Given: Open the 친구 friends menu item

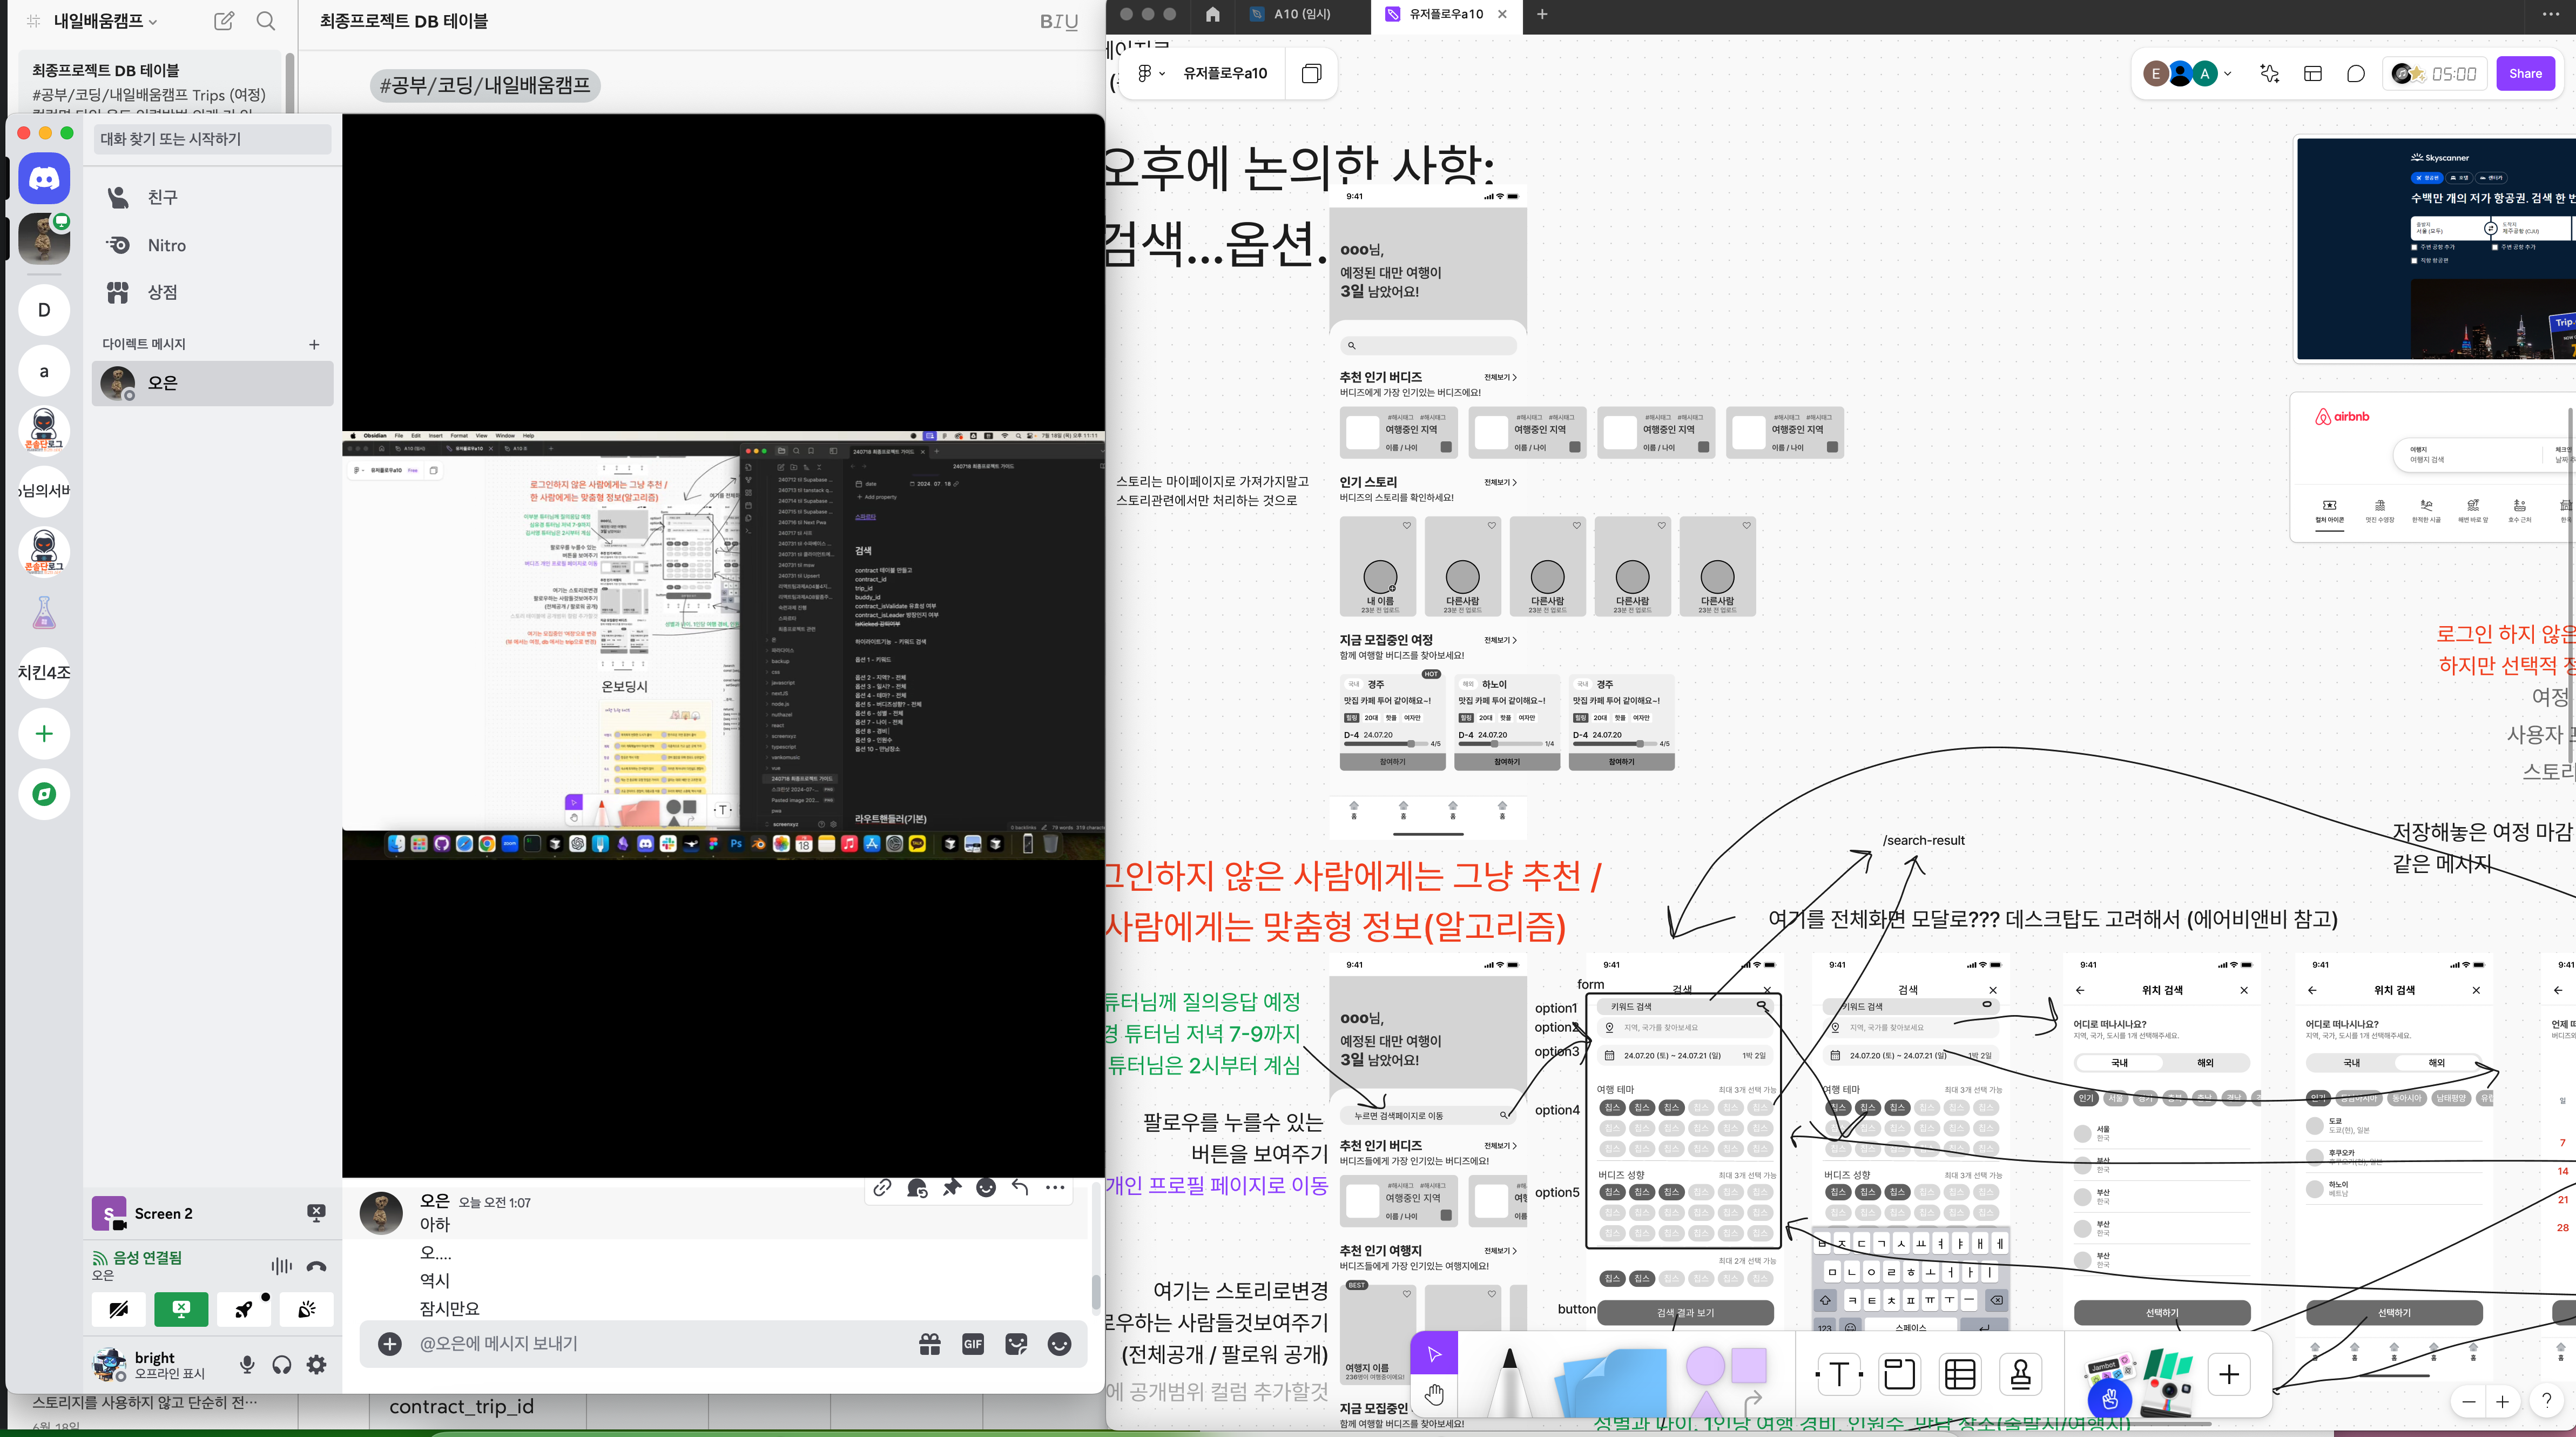Looking at the screenshot, I should point(162,197).
